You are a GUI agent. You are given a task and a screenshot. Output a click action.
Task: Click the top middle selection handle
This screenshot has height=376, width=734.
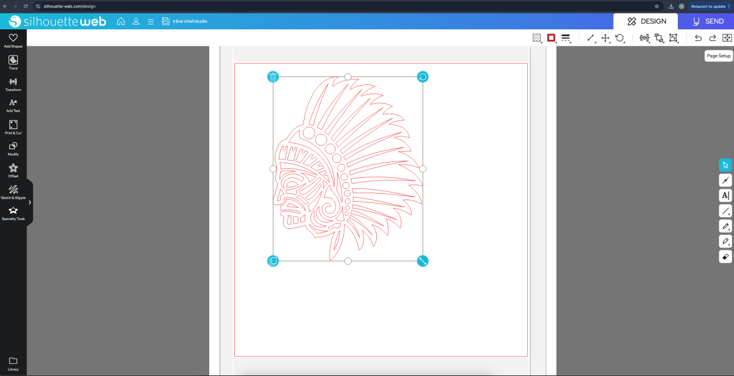point(348,76)
